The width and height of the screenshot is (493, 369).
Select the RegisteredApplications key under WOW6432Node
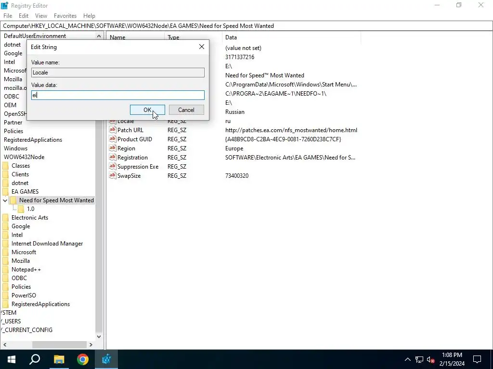pos(40,304)
